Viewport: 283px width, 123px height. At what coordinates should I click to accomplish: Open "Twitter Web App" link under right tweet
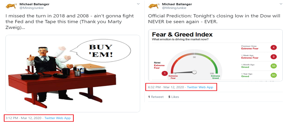(x=200, y=87)
